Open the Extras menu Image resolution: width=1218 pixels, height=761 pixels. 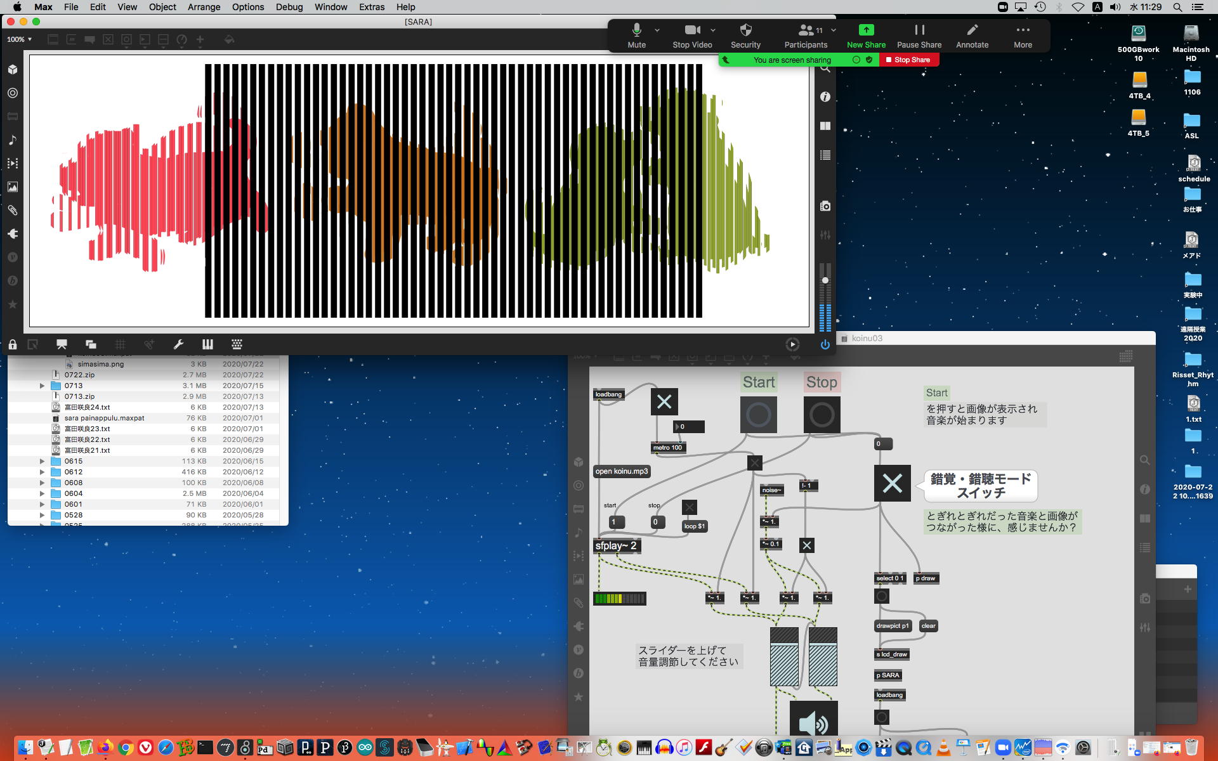pos(371,7)
